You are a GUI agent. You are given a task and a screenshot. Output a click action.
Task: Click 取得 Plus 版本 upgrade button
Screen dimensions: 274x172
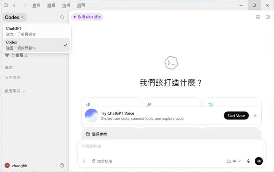pos(87,17)
